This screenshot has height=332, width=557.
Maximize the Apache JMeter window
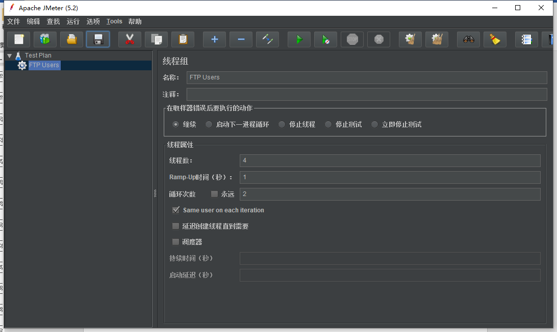coord(518,8)
